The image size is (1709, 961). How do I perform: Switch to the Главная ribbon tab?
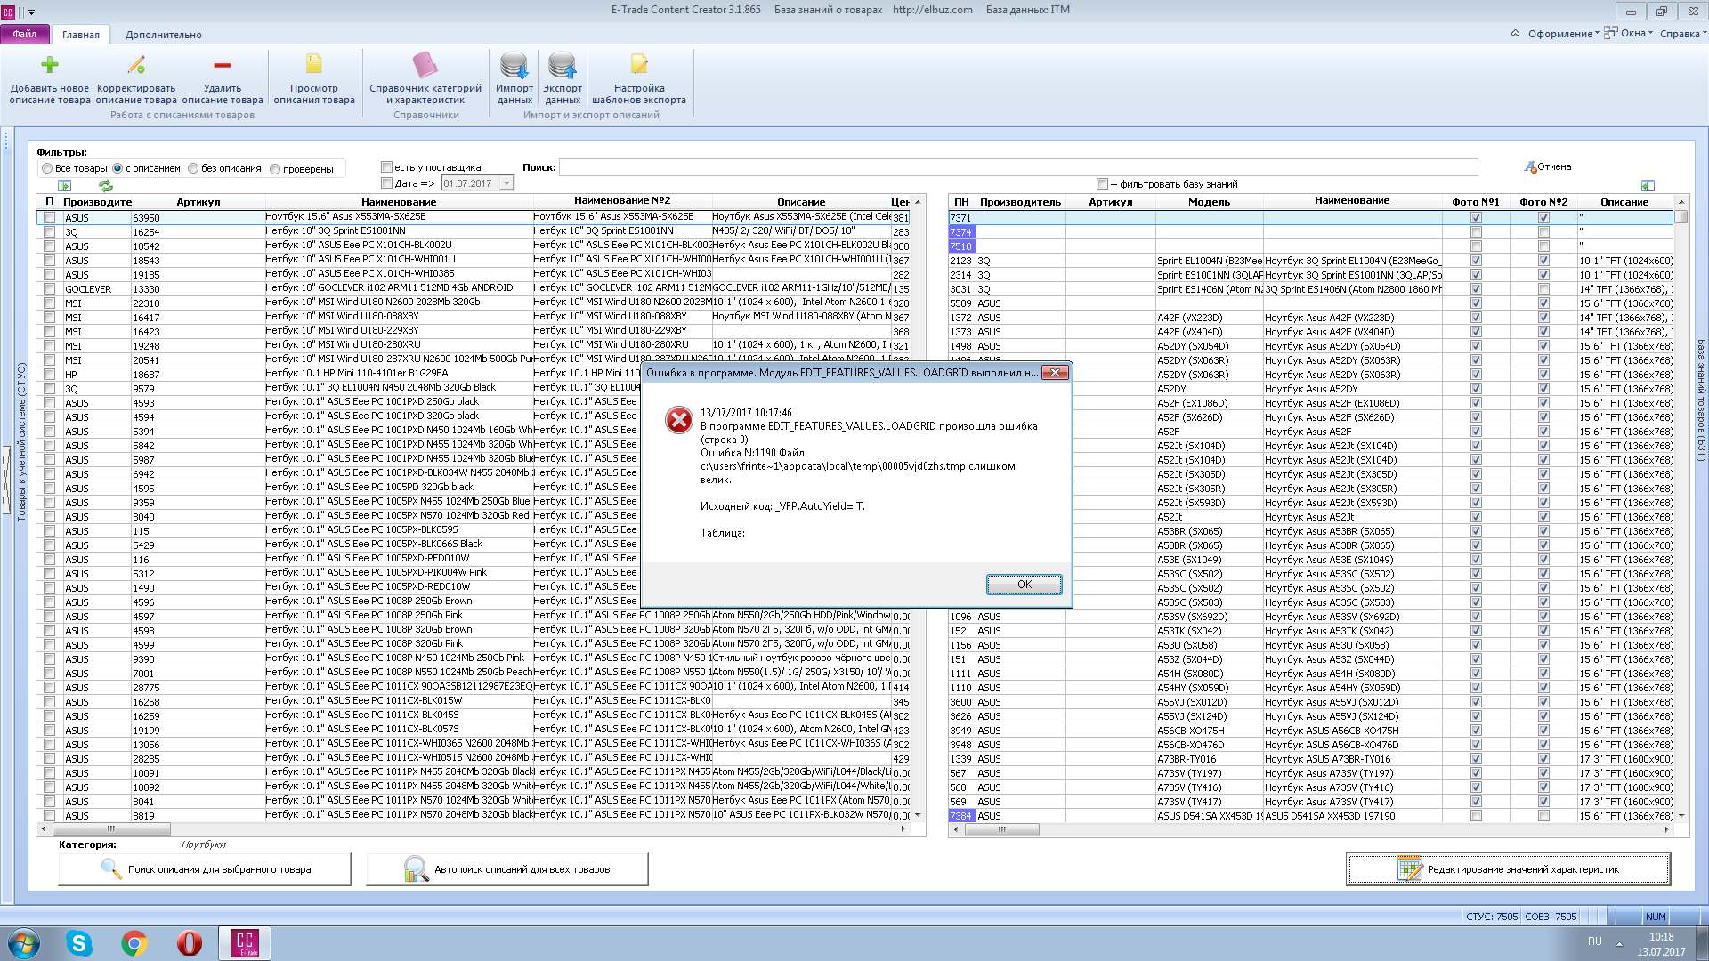pos(81,35)
